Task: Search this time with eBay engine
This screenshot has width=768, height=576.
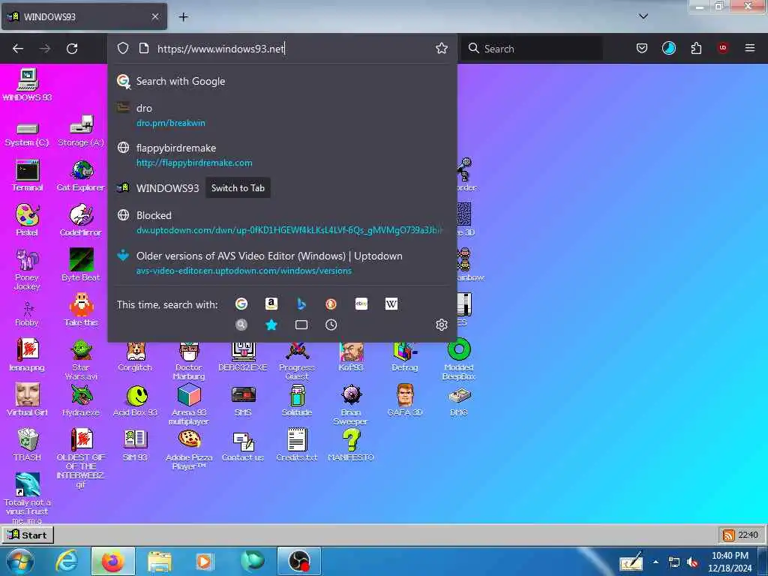Action: tap(361, 304)
